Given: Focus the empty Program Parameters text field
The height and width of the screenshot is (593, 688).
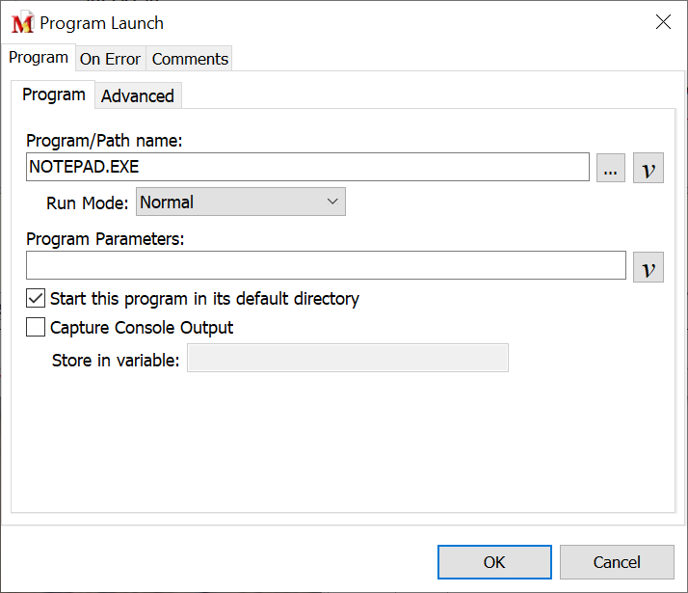Looking at the screenshot, I should [x=326, y=265].
